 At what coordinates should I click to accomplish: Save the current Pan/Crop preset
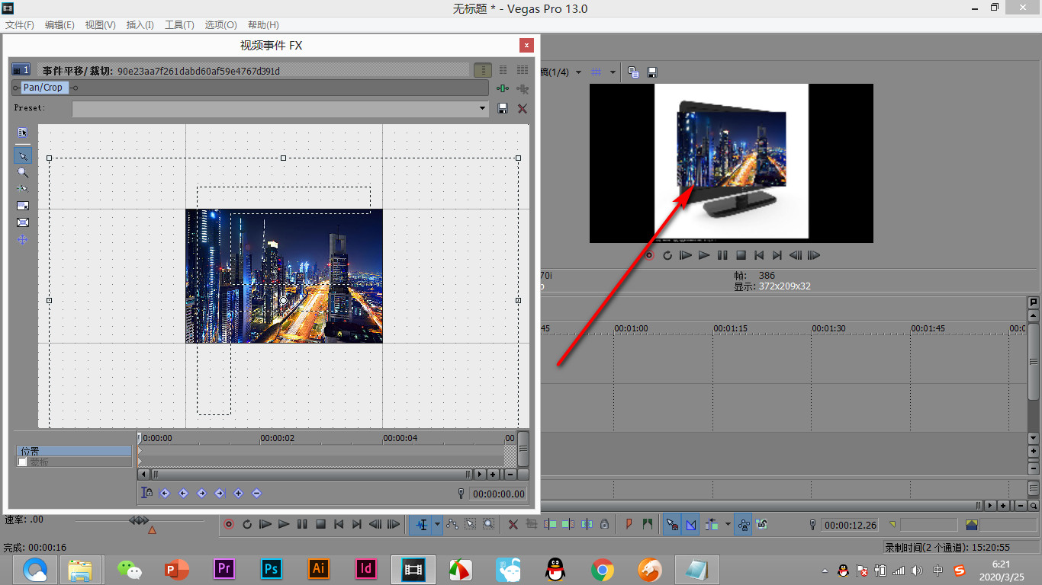pos(503,109)
